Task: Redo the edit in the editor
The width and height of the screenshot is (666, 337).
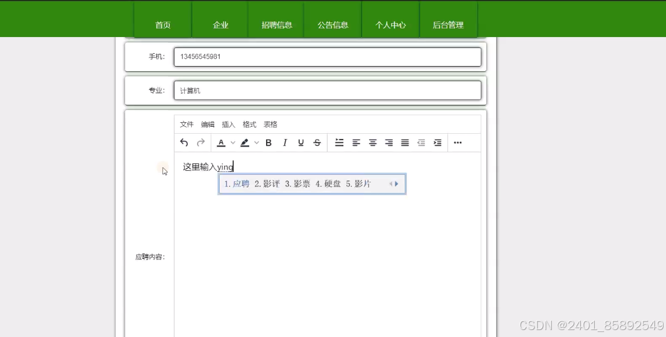Action: [201, 142]
